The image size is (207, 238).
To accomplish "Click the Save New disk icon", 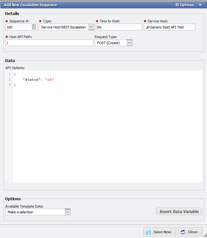I will 149,232.
